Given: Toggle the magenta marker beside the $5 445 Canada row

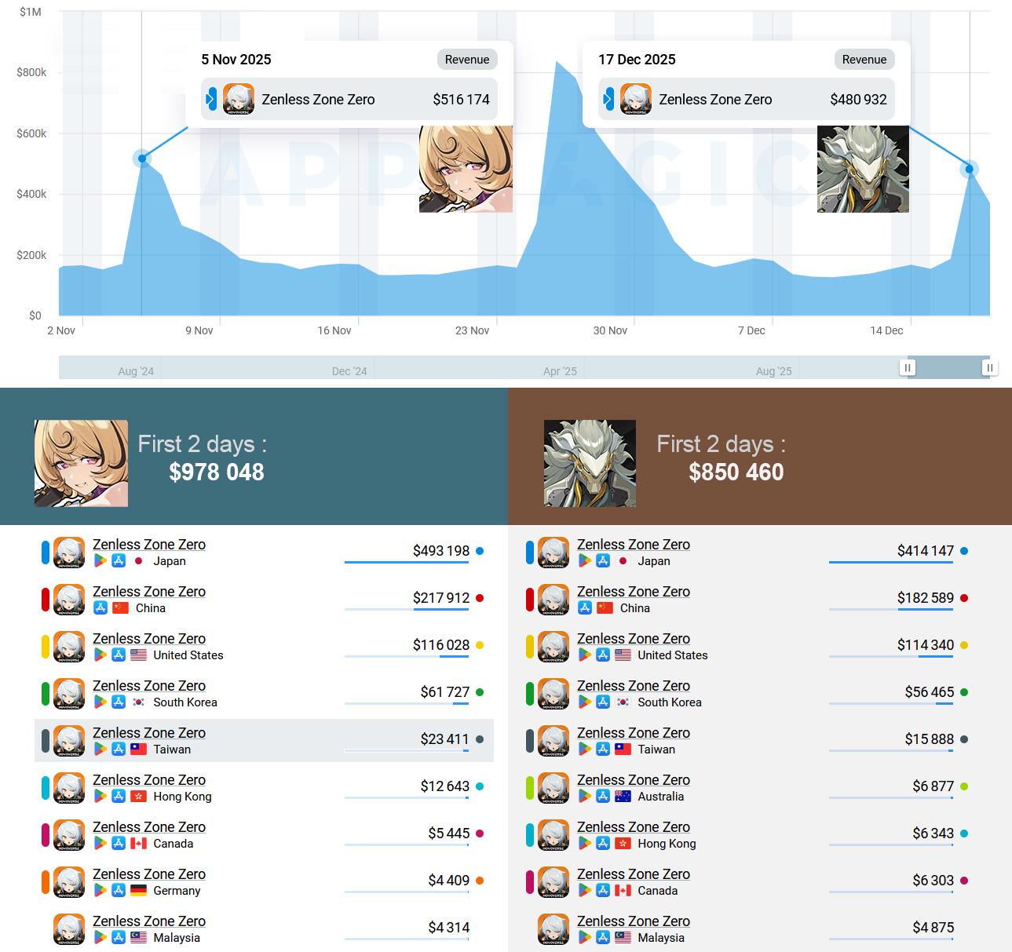Looking at the screenshot, I should [46, 835].
